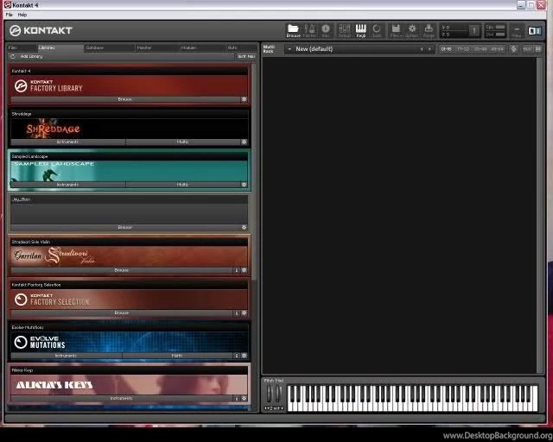
Task: Show info for Stradivari Solo Violin library
Action: [237, 270]
